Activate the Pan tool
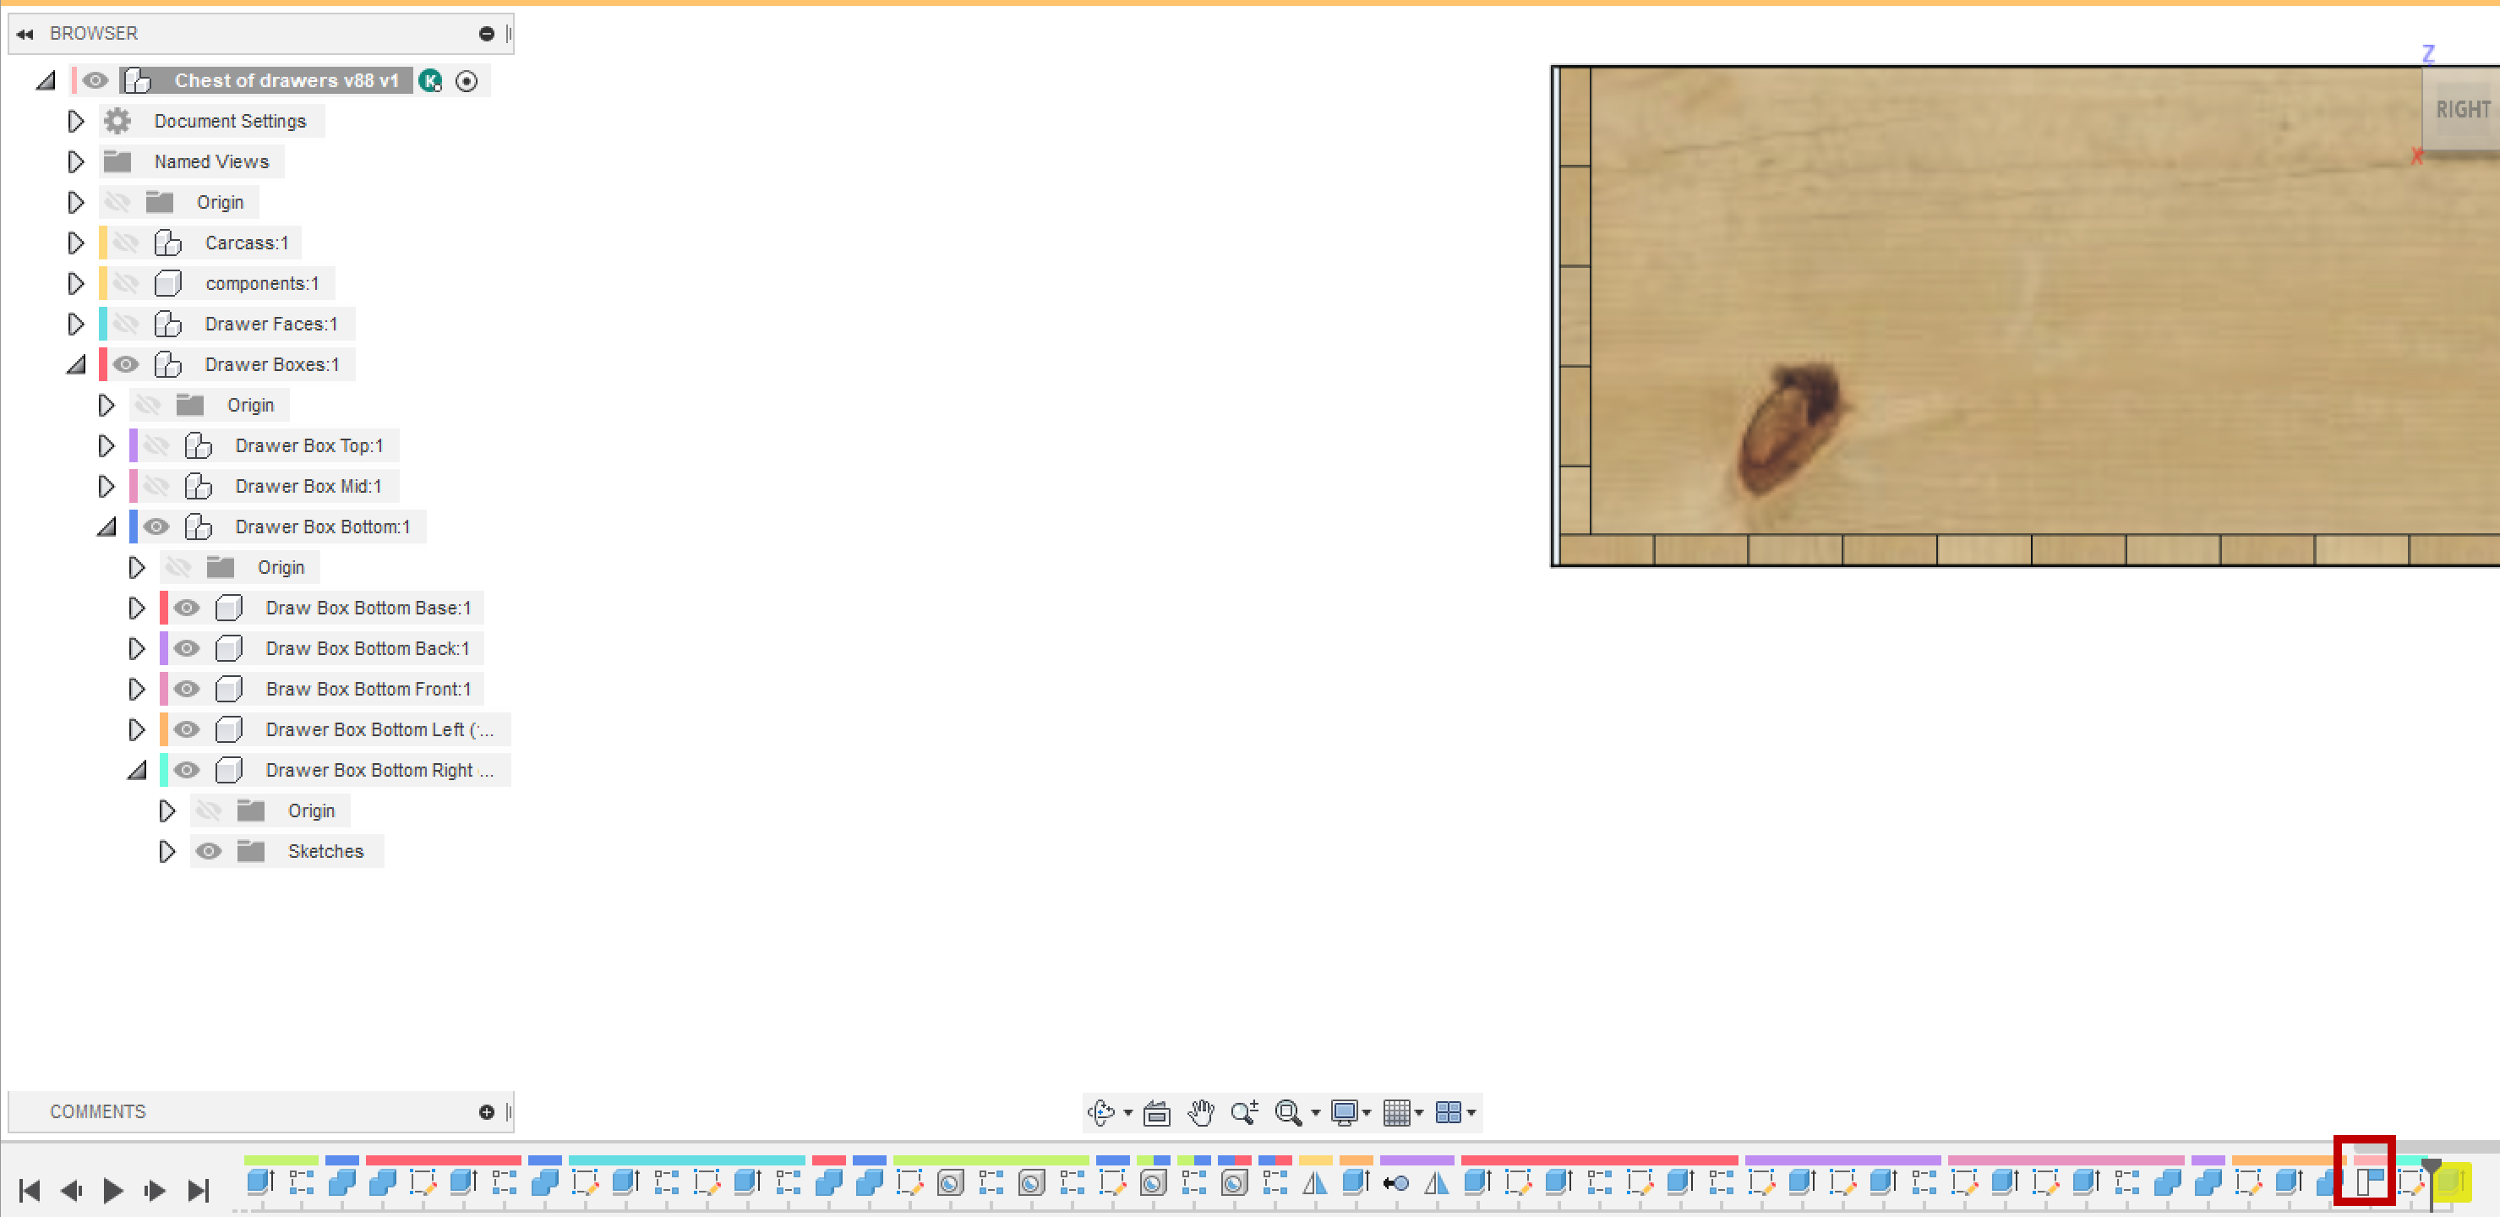Viewport: 2500px width, 1217px height. [1200, 1112]
